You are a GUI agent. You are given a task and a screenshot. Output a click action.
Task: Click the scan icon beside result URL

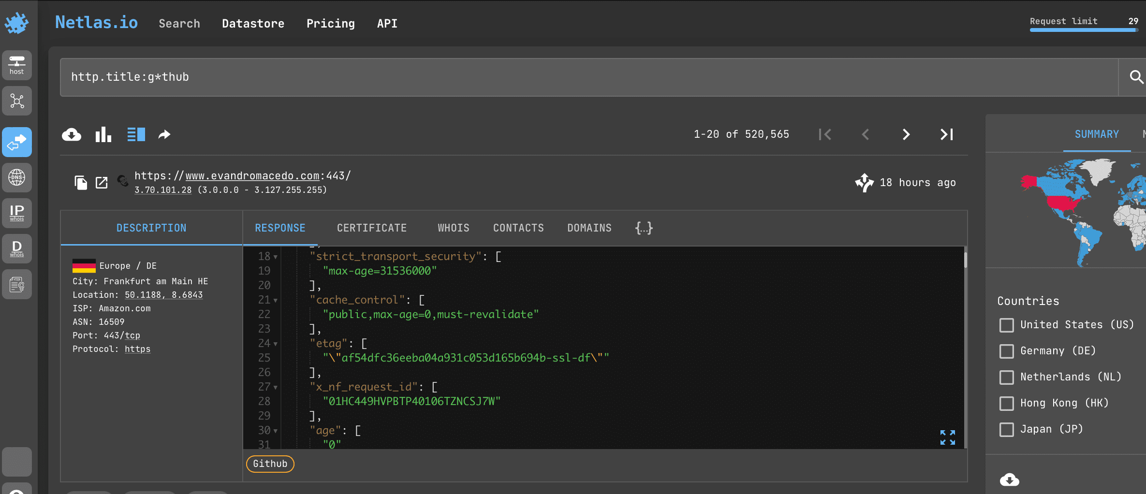[x=123, y=181]
